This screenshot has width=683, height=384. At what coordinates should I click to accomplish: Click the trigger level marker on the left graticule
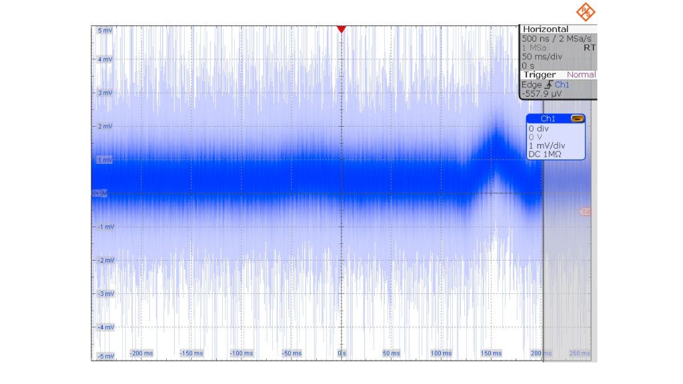99,195
